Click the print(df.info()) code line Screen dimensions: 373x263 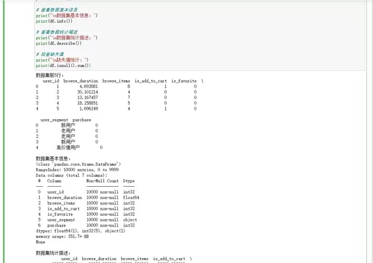pyautogui.click(x=55, y=22)
